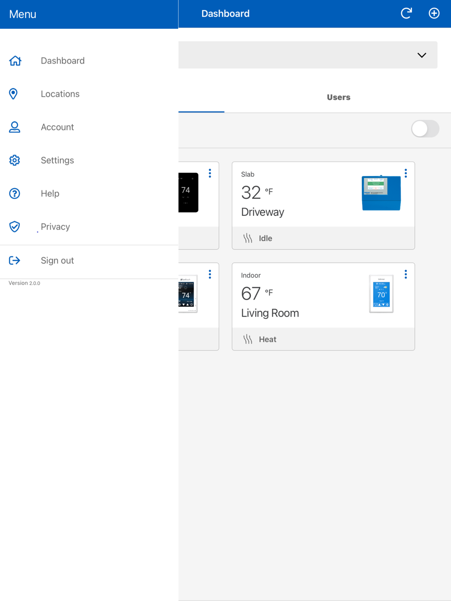This screenshot has height=601, width=451.
Task: Open three-dot menu beside white 74 thermostat
Action: click(210, 274)
